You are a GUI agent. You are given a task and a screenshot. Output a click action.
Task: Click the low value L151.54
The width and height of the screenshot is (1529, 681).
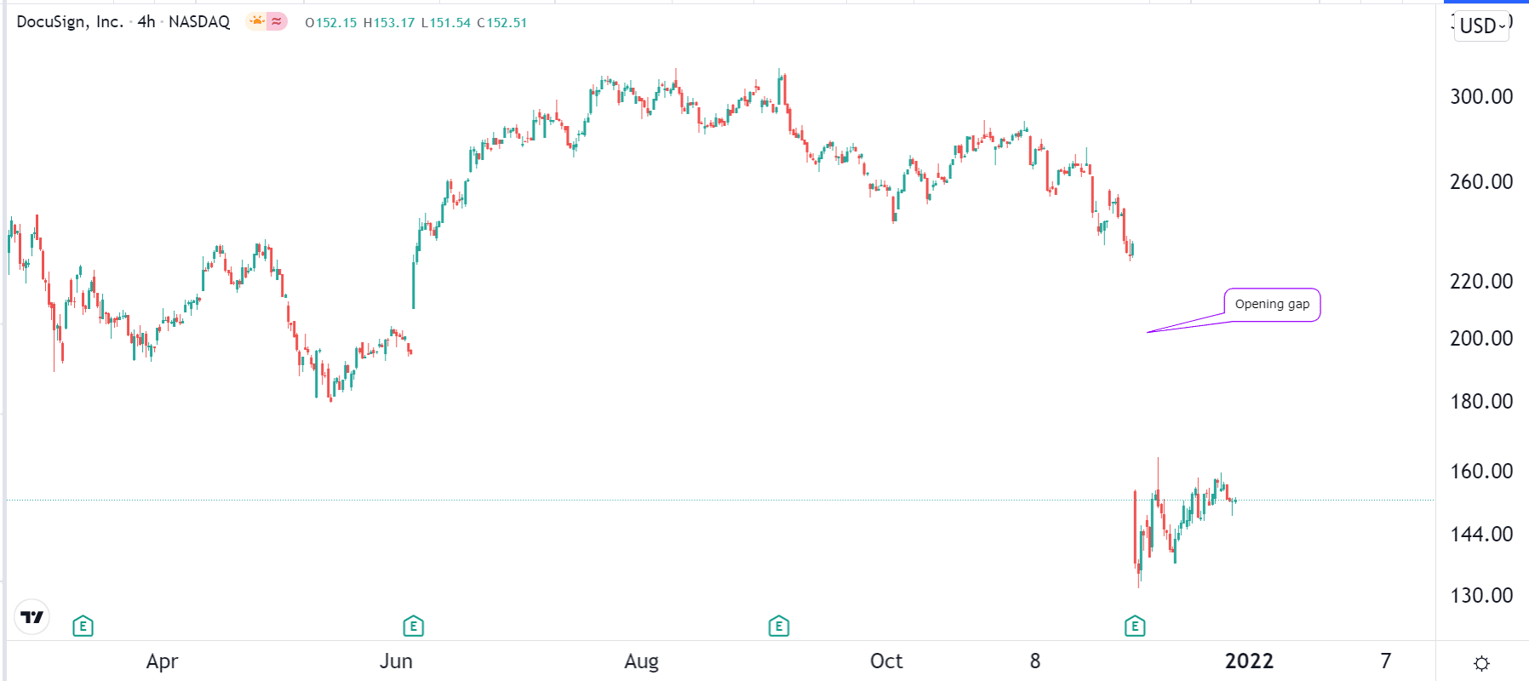(446, 23)
